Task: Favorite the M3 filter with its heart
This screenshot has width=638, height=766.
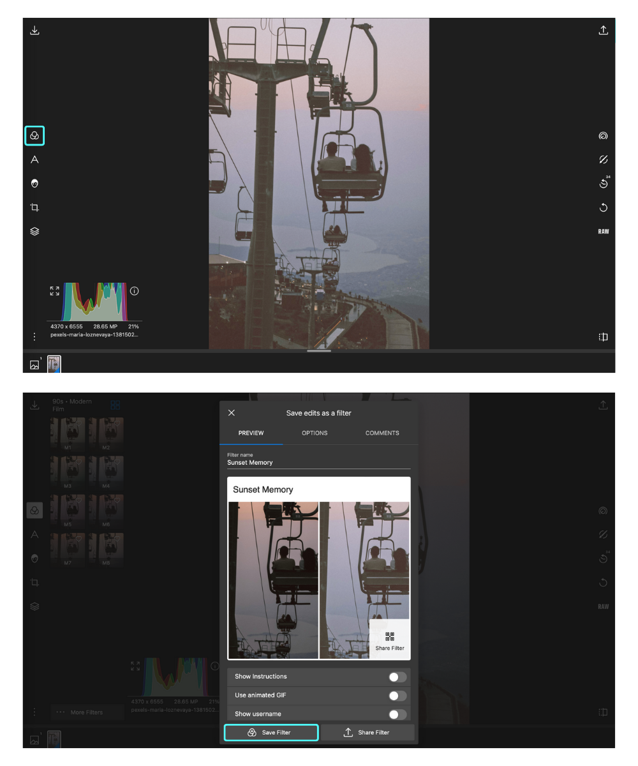Action: tap(79, 462)
